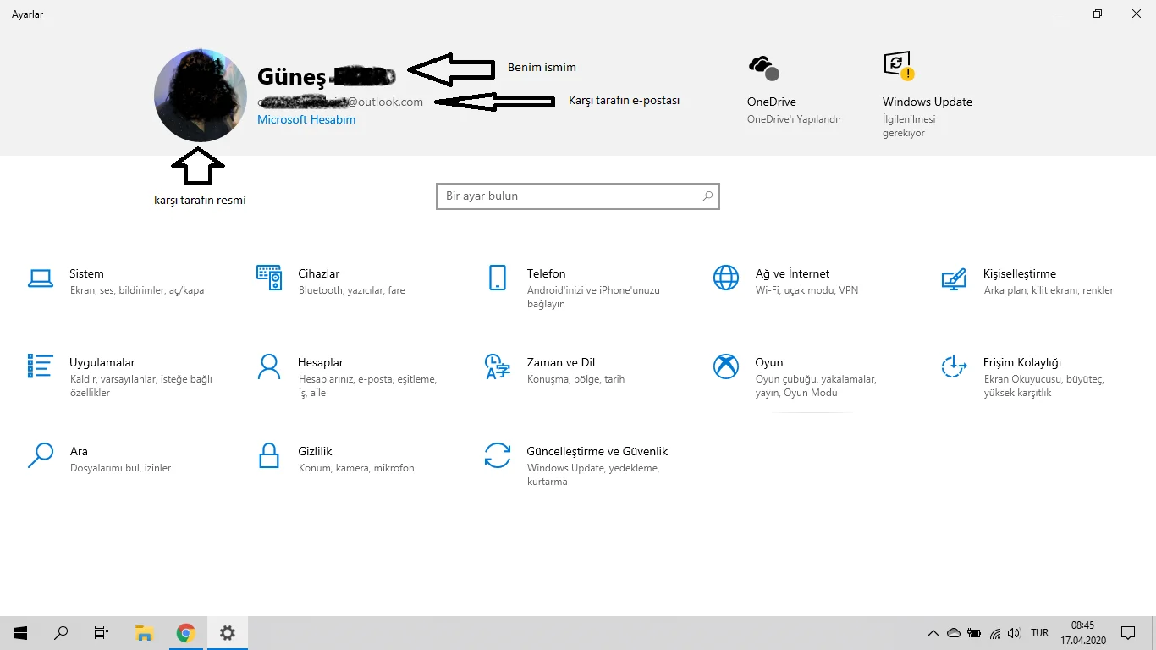Click the magnifier icon in the settings search box

707,196
